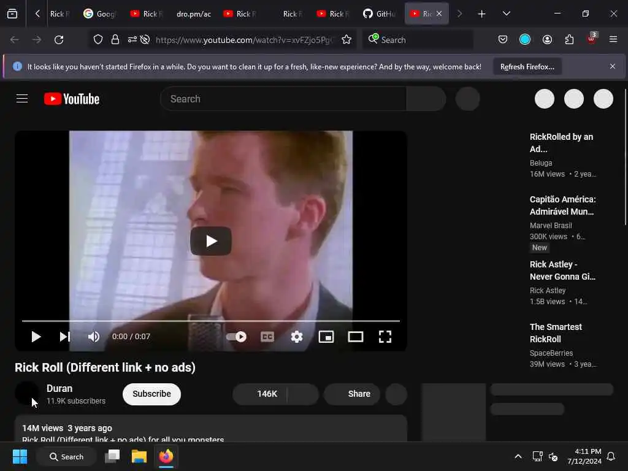Reload the page
This screenshot has height=471, width=628.
click(x=59, y=40)
